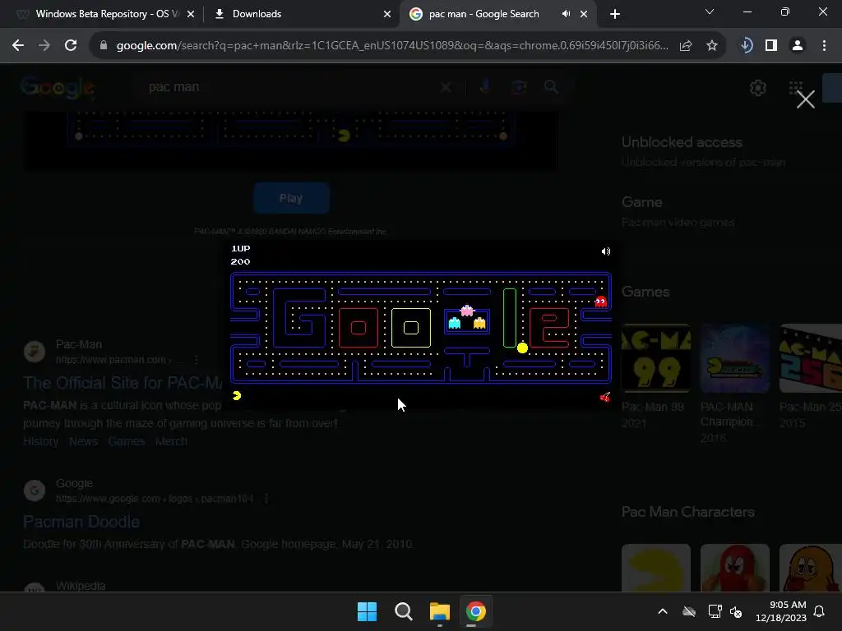Click the address bar URL field
The width and height of the screenshot is (842, 631).
pyautogui.click(x=392, y=46)
